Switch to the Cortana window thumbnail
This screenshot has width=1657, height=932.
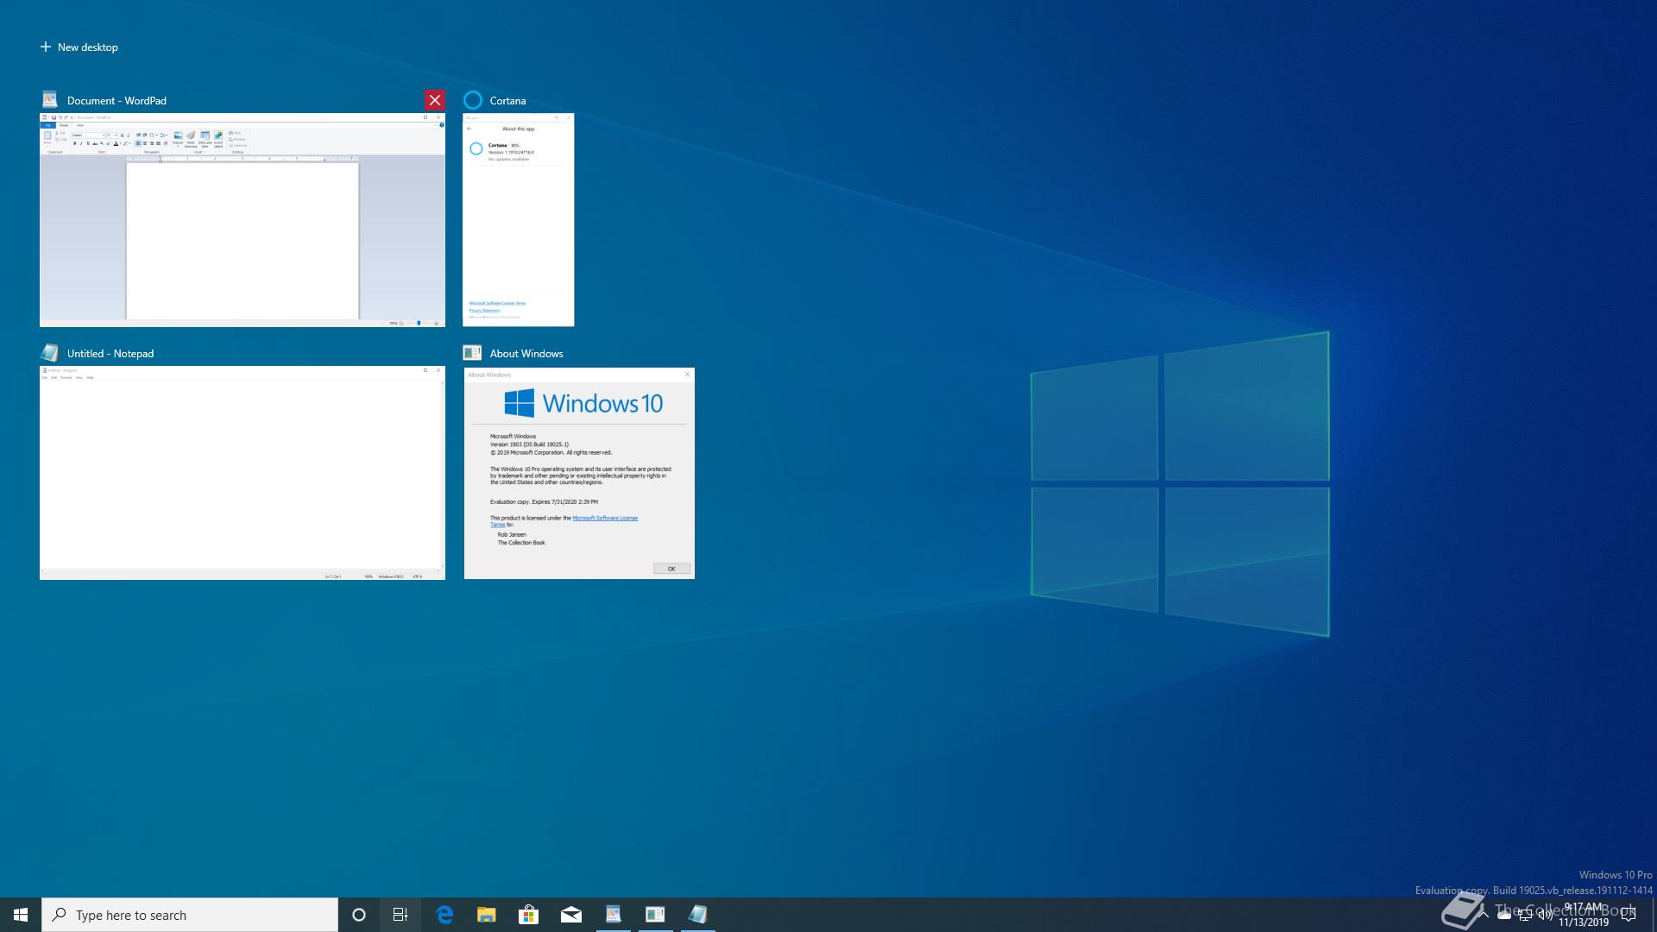518,220
